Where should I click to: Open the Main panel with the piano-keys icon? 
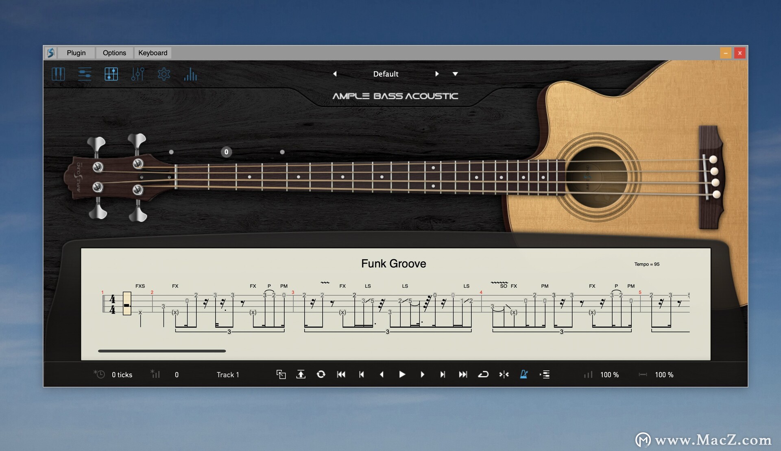(x=58, y=74)
